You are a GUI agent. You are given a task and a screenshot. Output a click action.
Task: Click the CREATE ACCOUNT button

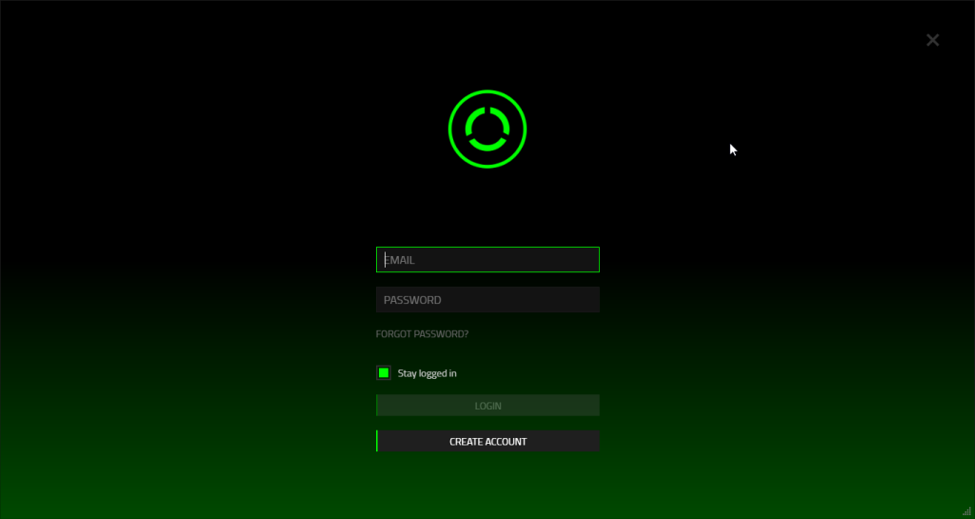point(487,441)
